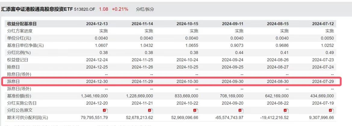352x126 pixels.
Task: Switch to the 分红/拆分 tab
Action: pyautogui.click(x=145, y=9)
